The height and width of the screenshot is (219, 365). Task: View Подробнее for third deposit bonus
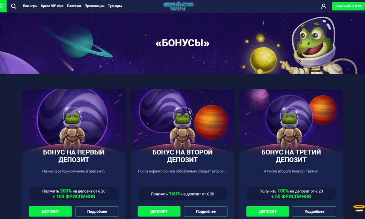[315, 211]
